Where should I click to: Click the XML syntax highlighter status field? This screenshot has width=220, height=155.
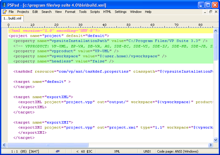pyautogui.click(x=117, y=152)
